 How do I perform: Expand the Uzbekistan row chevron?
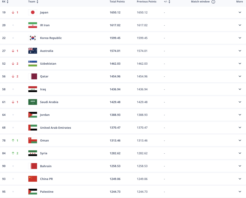pyautogui.click(x=240, y=64)
